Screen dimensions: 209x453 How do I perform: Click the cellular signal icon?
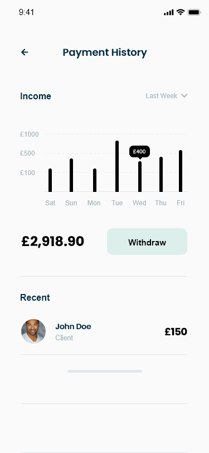click(168, 12)
